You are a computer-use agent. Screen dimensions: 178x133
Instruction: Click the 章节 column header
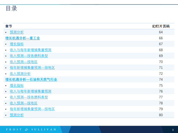[x=9, y=26]
